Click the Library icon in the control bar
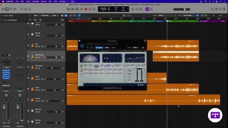Viewport: 228px width, 128px height. pyautogui.click(x=3, y=9)
